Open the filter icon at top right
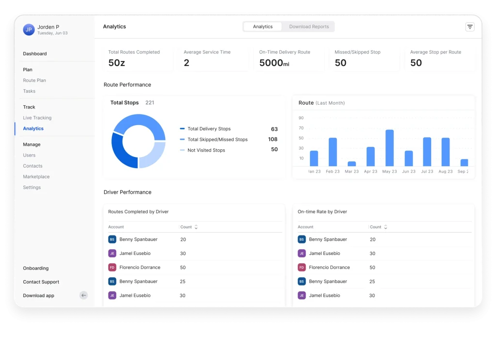 470,27
